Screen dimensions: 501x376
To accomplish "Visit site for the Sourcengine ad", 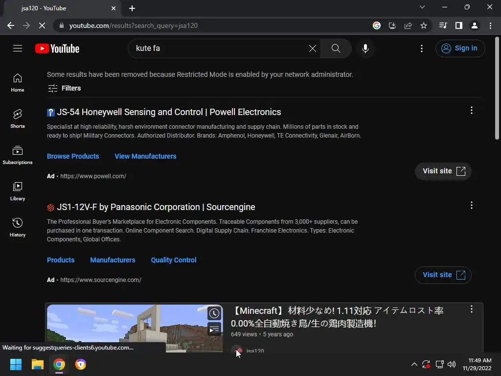I will click(x=443, y=275).
